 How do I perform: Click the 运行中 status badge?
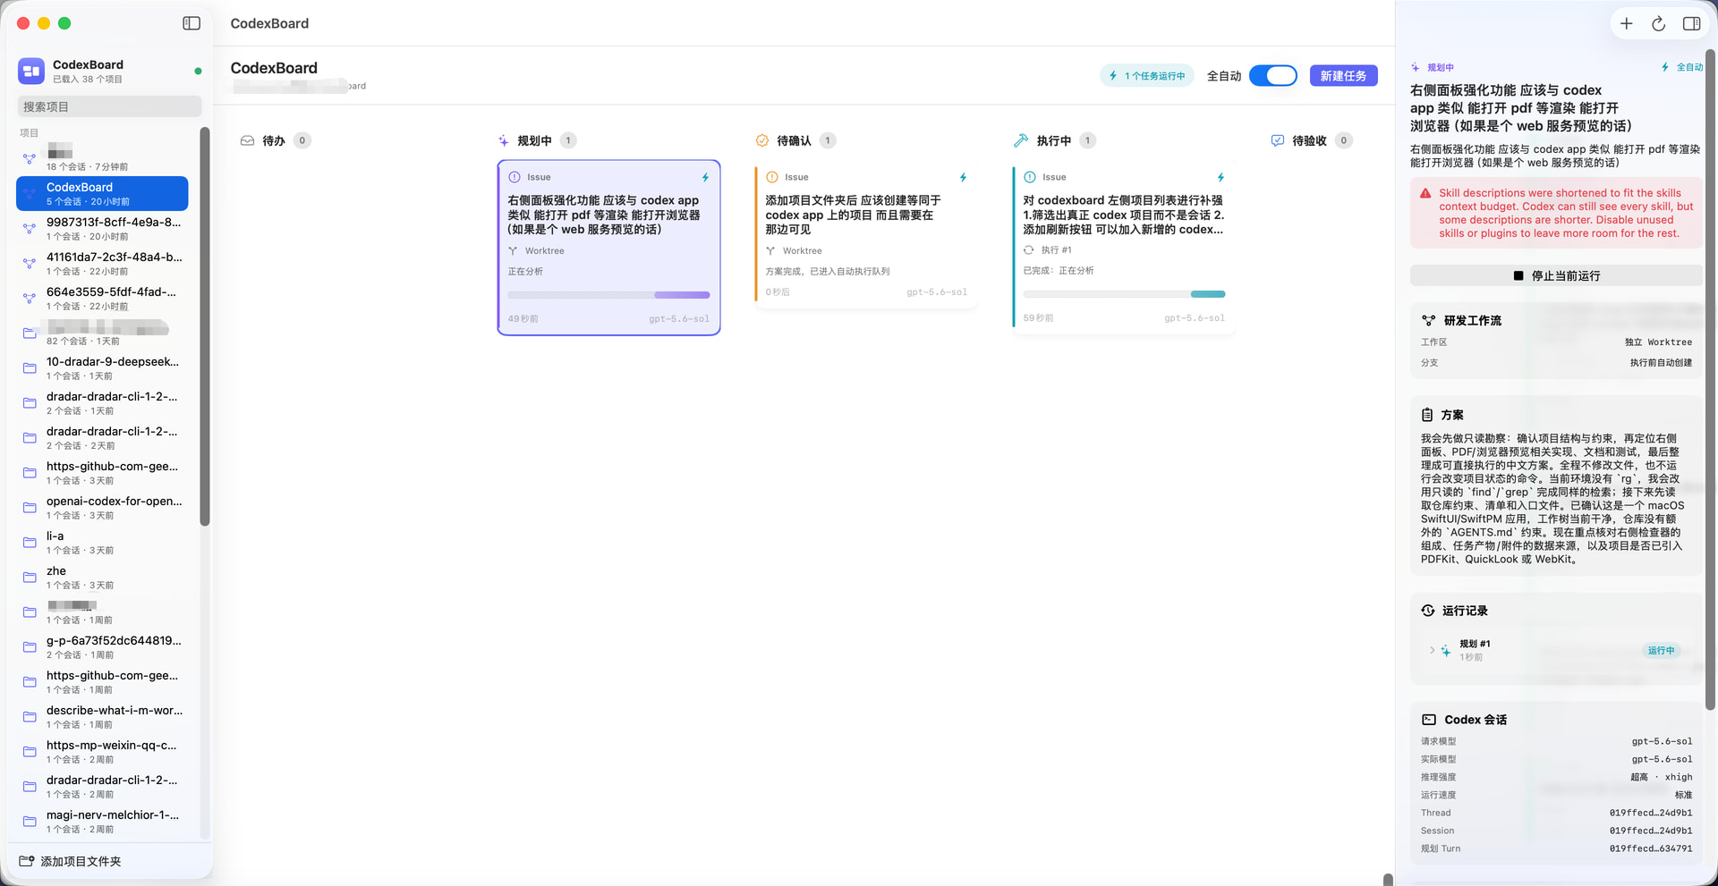point(1661,651)
